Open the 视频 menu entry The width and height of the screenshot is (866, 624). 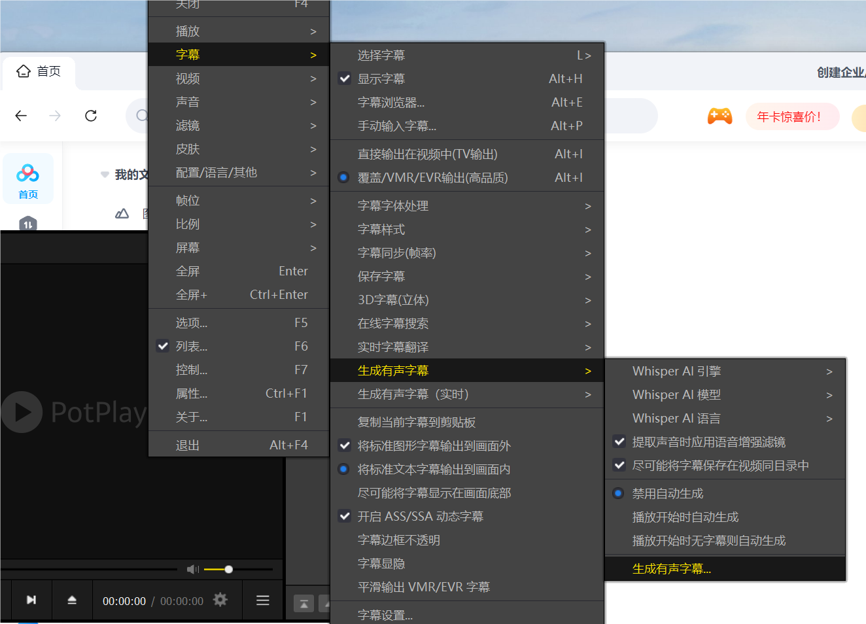pos(239,78)
